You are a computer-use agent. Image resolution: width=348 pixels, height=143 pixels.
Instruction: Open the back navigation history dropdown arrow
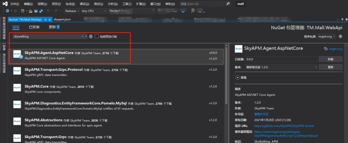12,11
